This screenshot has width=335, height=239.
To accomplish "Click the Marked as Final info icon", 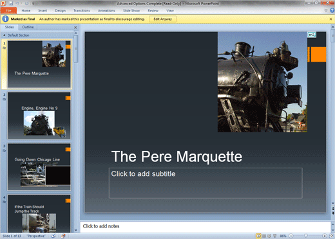I will pyautogui.click(x=5, y=19).
